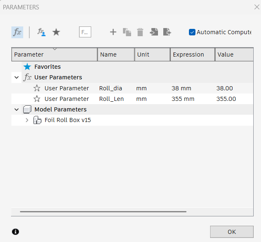Collapse the Model Parameters group
261x242 pixels.
[16, 109]
